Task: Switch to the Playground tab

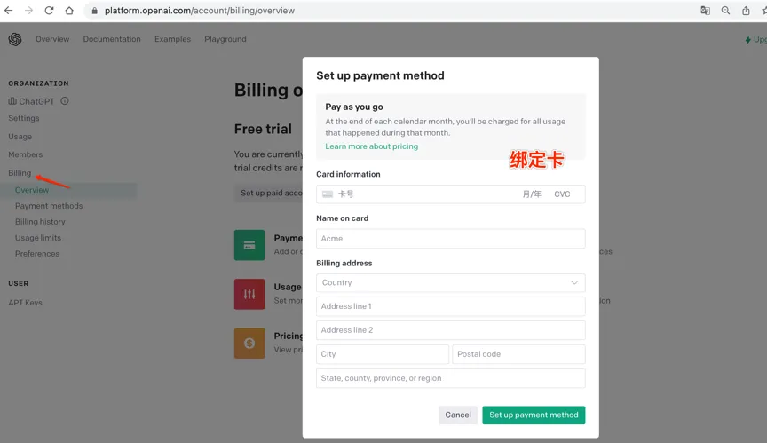Action: coord(225,39)
